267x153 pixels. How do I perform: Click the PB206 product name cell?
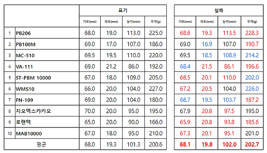[47, 33]
